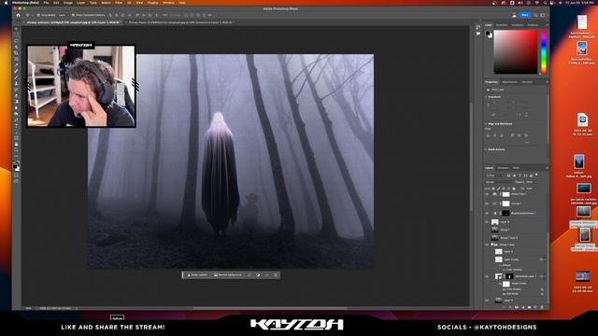Select the Horizontal Type tool
This screenshot has width=598, height=336.
coord(16,126)
